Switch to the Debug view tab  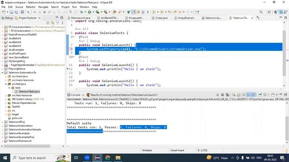click(x=7, y=18)
